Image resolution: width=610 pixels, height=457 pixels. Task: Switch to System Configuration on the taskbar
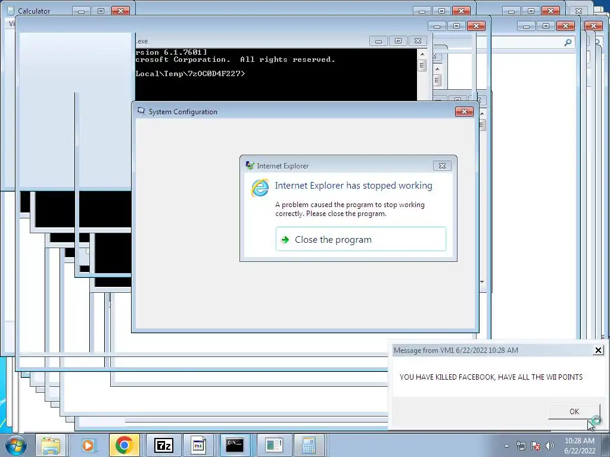click(x=273, y=445)
